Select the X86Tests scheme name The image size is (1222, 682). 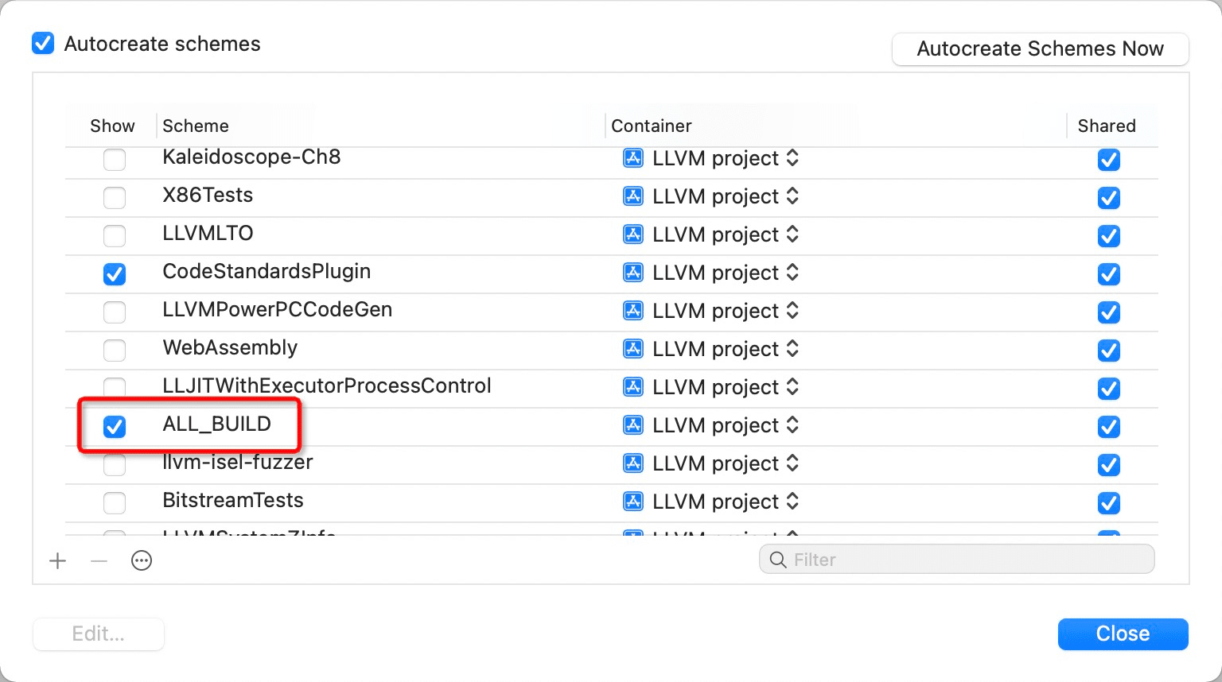[x=208, y=195]
